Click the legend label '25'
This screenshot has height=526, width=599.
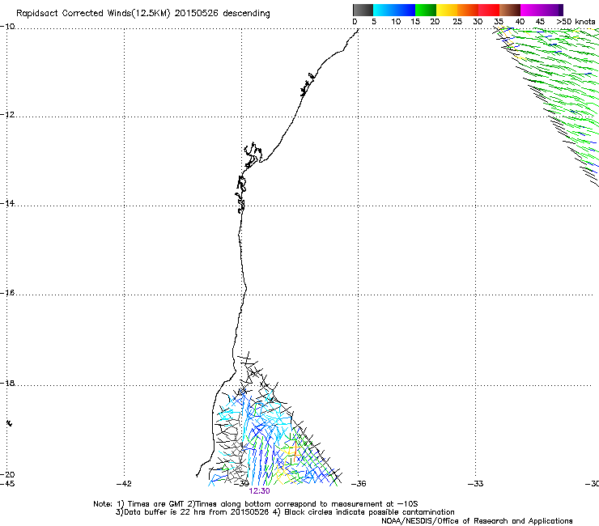[457, 22]
